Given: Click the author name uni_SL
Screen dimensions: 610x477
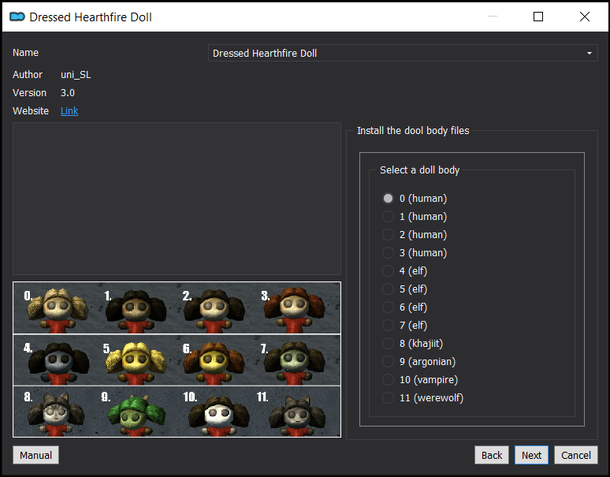Looking at the screenshot, I should click(76, 75).
